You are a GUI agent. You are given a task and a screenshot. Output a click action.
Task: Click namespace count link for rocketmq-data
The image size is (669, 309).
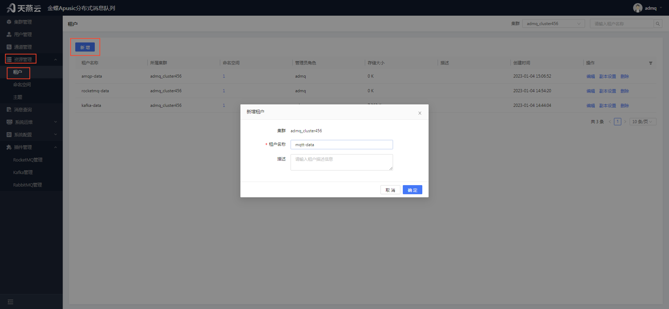[x=224, y=91]
